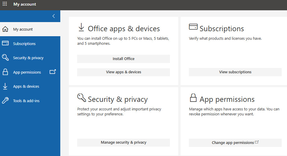Click the Security & privacy card heading

click(x=118, y=99)
